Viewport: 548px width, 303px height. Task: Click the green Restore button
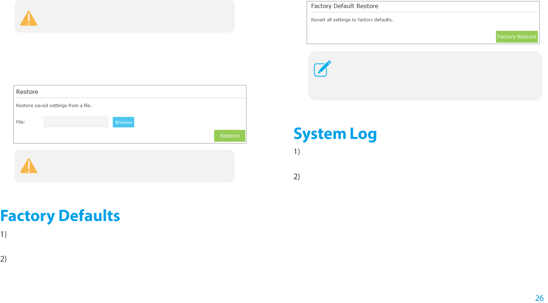coord(230,136)
